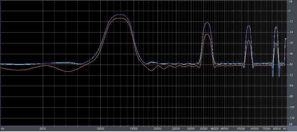Viewport: 297px width, 132px height.
Task: Click the 5000 Hz frequency axis label
Action: click(43, 129)
